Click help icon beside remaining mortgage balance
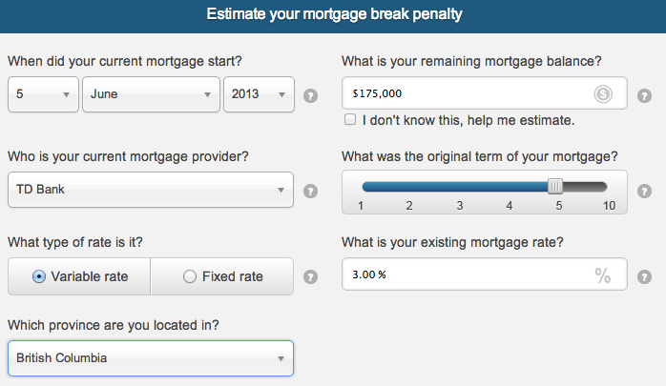Screen dimensions: 666x386 644,95
